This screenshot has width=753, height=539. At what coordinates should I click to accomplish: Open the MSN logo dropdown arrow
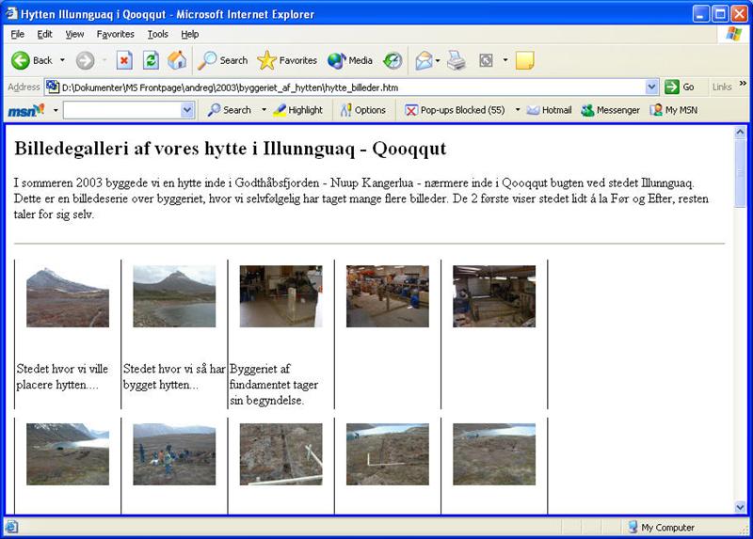pyautogui.click(x=56, y=110)
